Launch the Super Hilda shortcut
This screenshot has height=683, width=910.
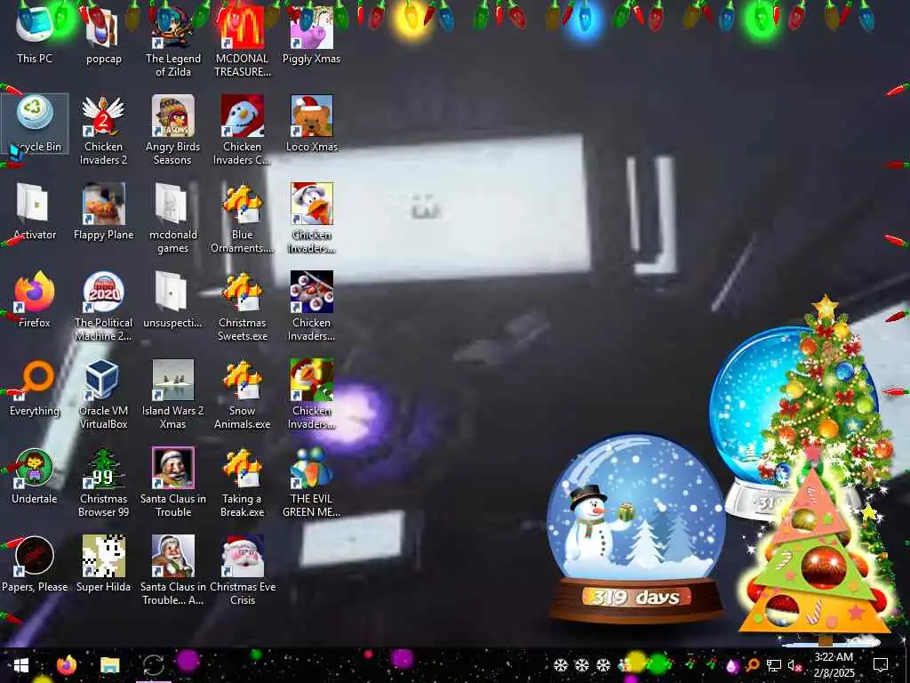(x=103, y=563)
